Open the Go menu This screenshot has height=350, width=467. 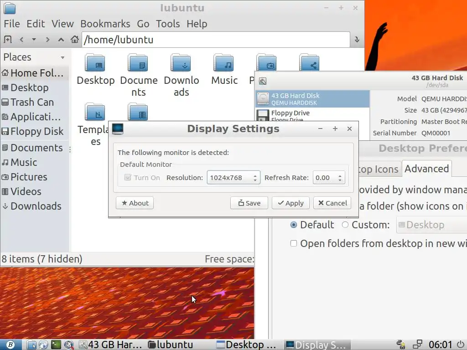tap(143, 24)
